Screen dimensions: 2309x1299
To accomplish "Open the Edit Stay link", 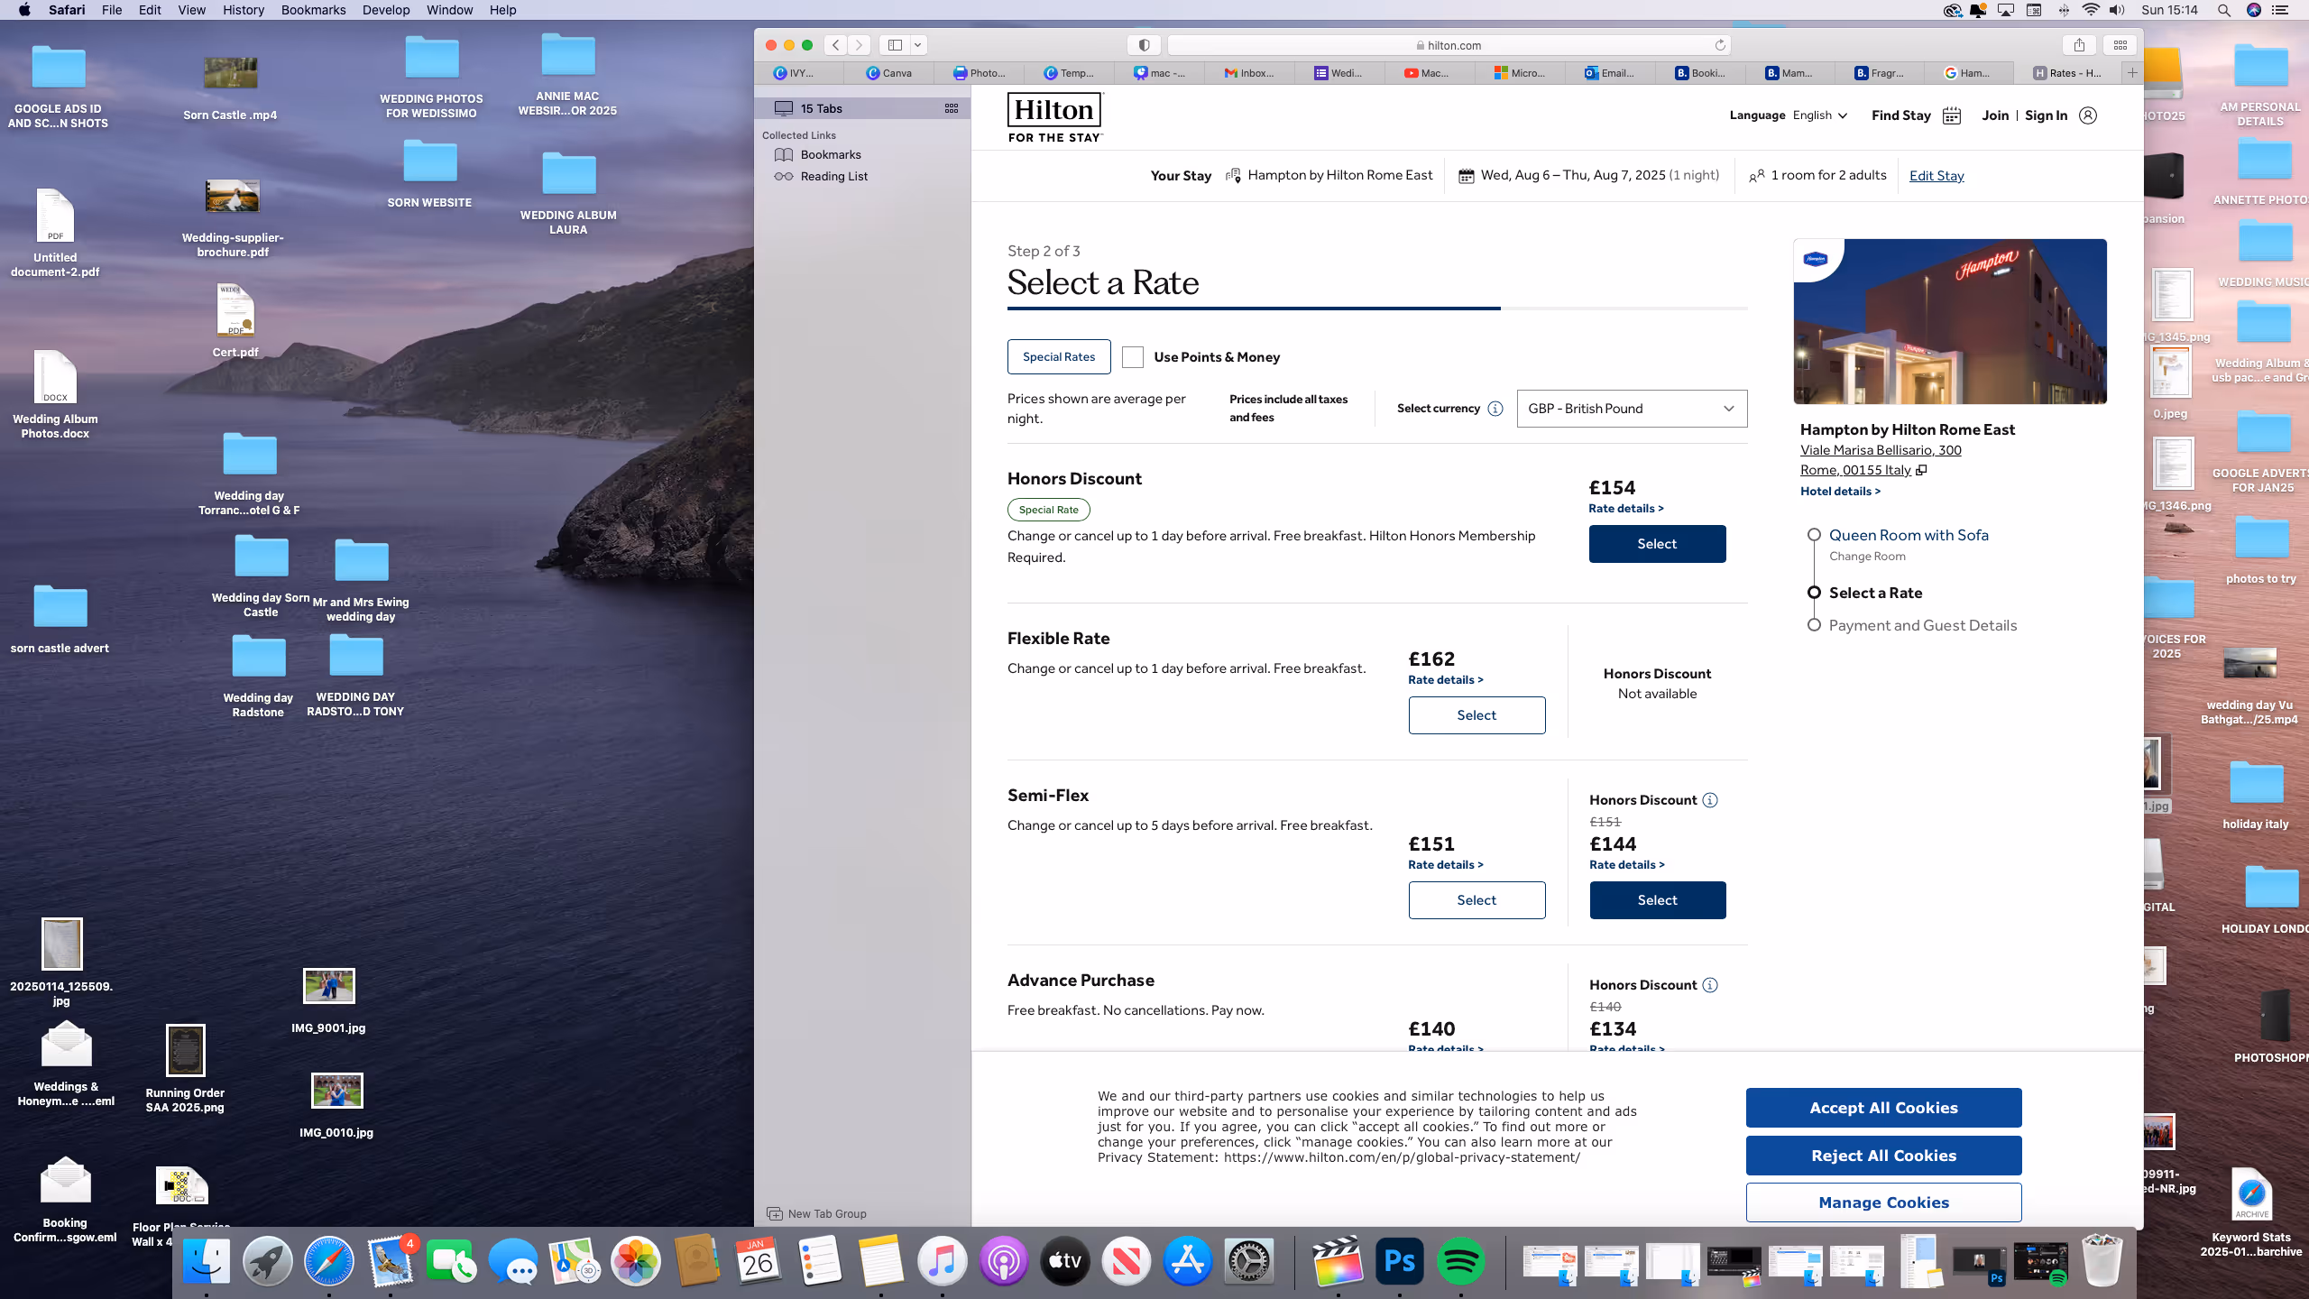I will (x=1936, y=176).
